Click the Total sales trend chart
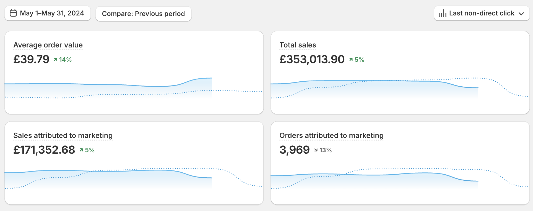The image size is (533, 211). (400, 88)
